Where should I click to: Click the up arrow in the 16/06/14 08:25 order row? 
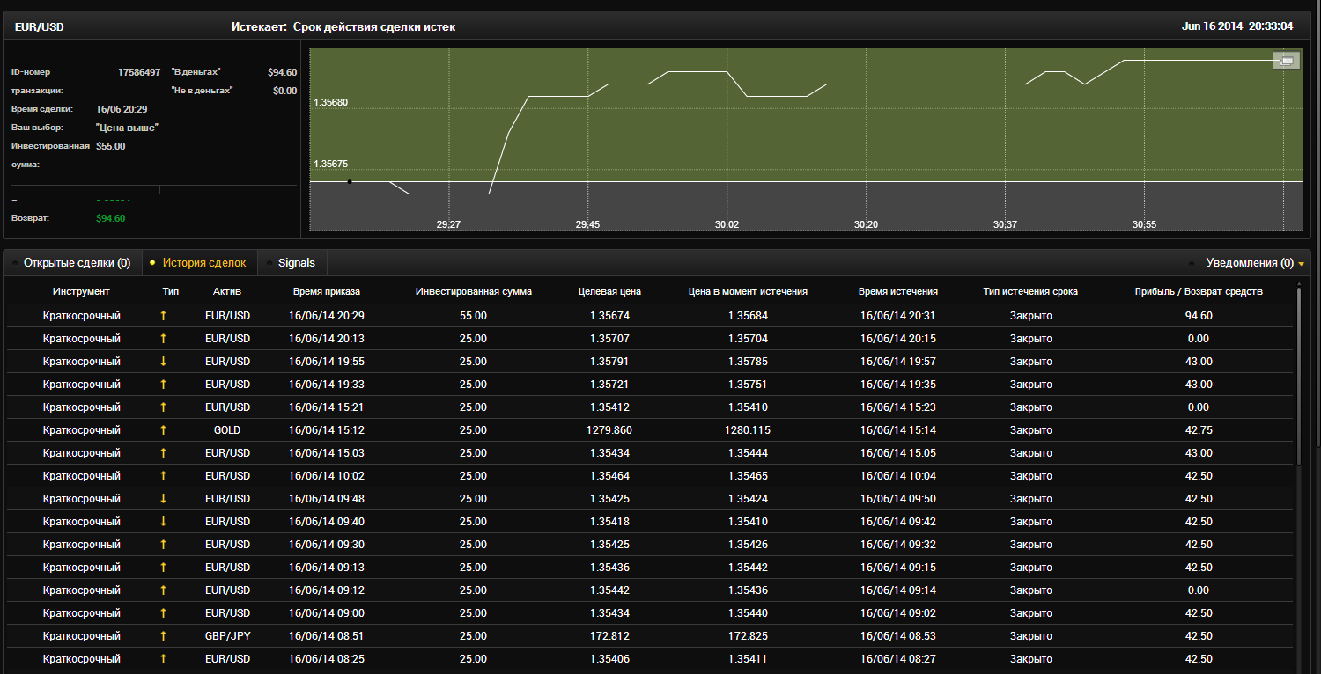point(163,659)
